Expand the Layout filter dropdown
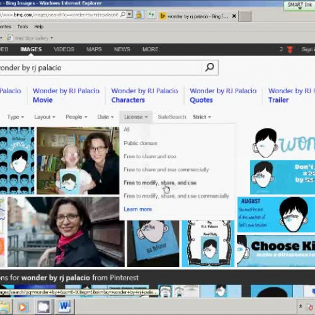The height and width of the screenshot is (315, 315). (45, 117)
